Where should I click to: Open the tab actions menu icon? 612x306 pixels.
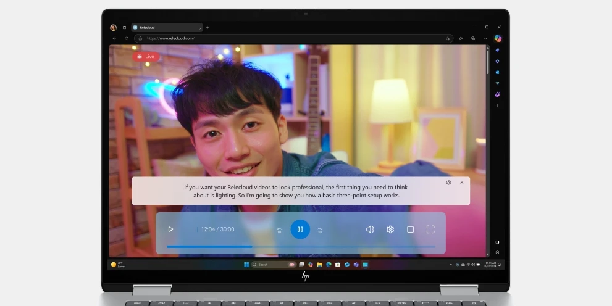point(124,27)
